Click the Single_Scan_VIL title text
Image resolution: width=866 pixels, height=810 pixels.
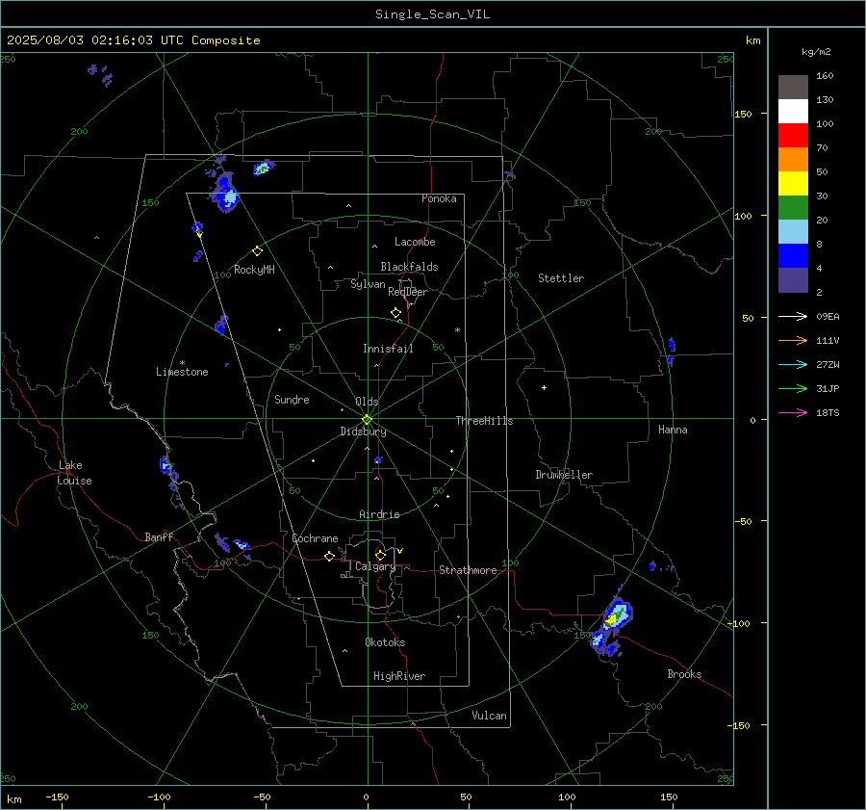coord(432,14)
